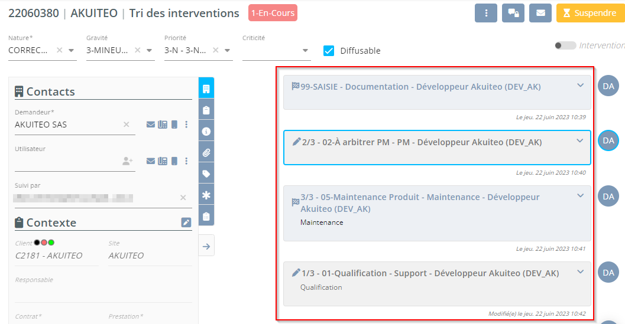Open the info circle side tab
The height and width of the screenshot is (324, 625).
[206, 131]
